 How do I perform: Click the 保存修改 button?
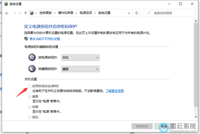(x=142, y=126)
